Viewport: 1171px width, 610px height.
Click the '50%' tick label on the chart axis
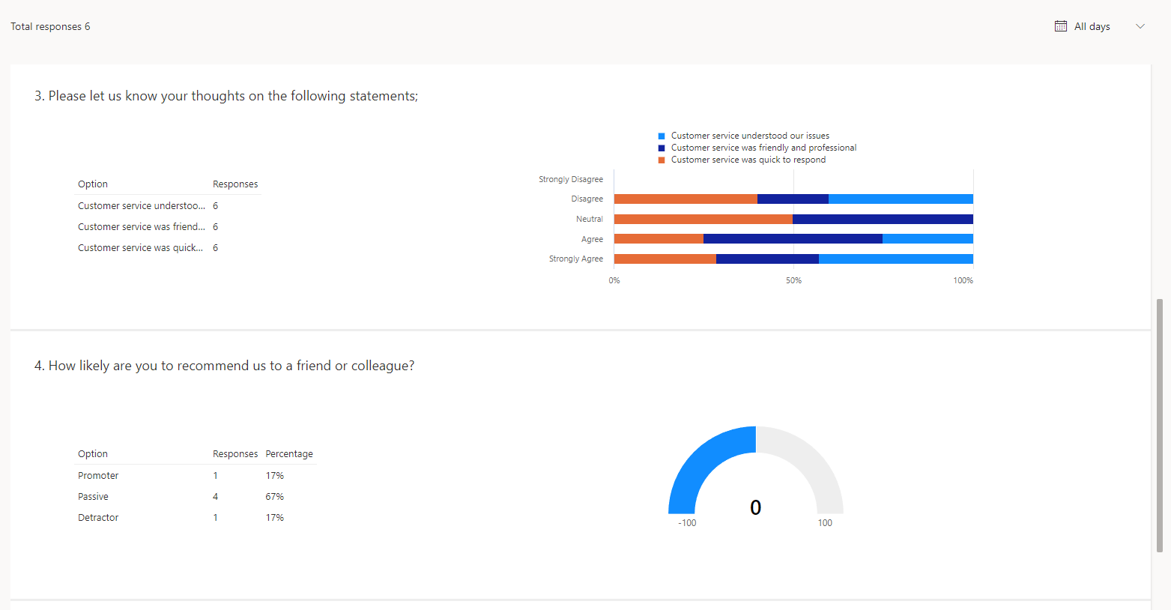tap(793, 280)
